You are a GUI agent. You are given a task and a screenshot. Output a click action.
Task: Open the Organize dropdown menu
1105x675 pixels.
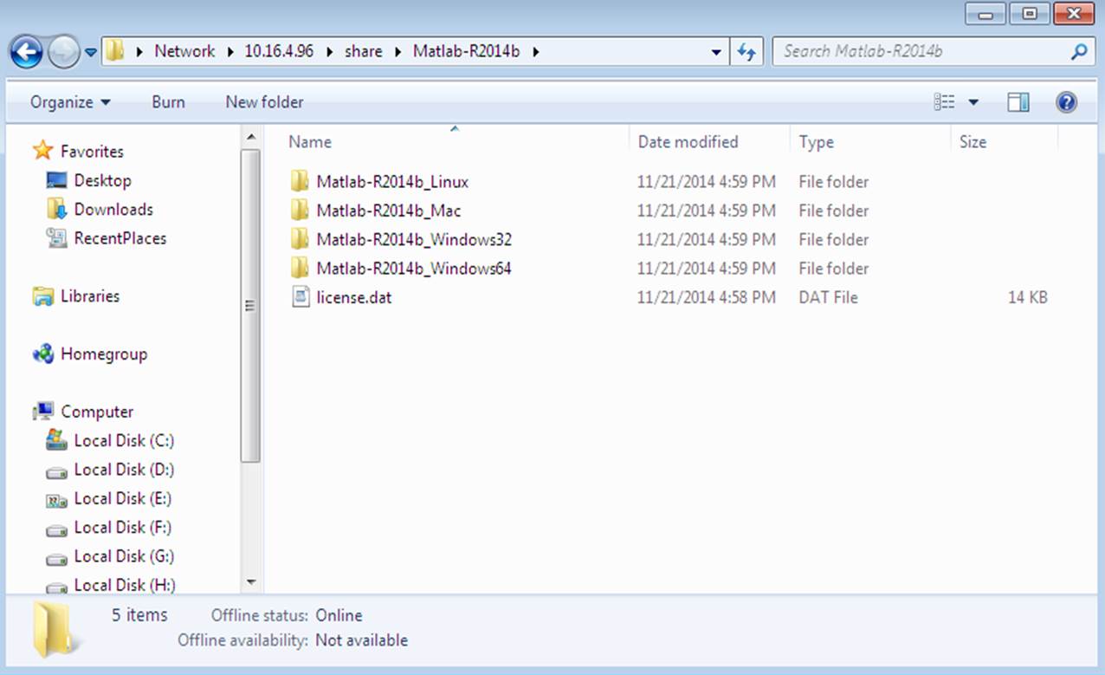(70, 102)
